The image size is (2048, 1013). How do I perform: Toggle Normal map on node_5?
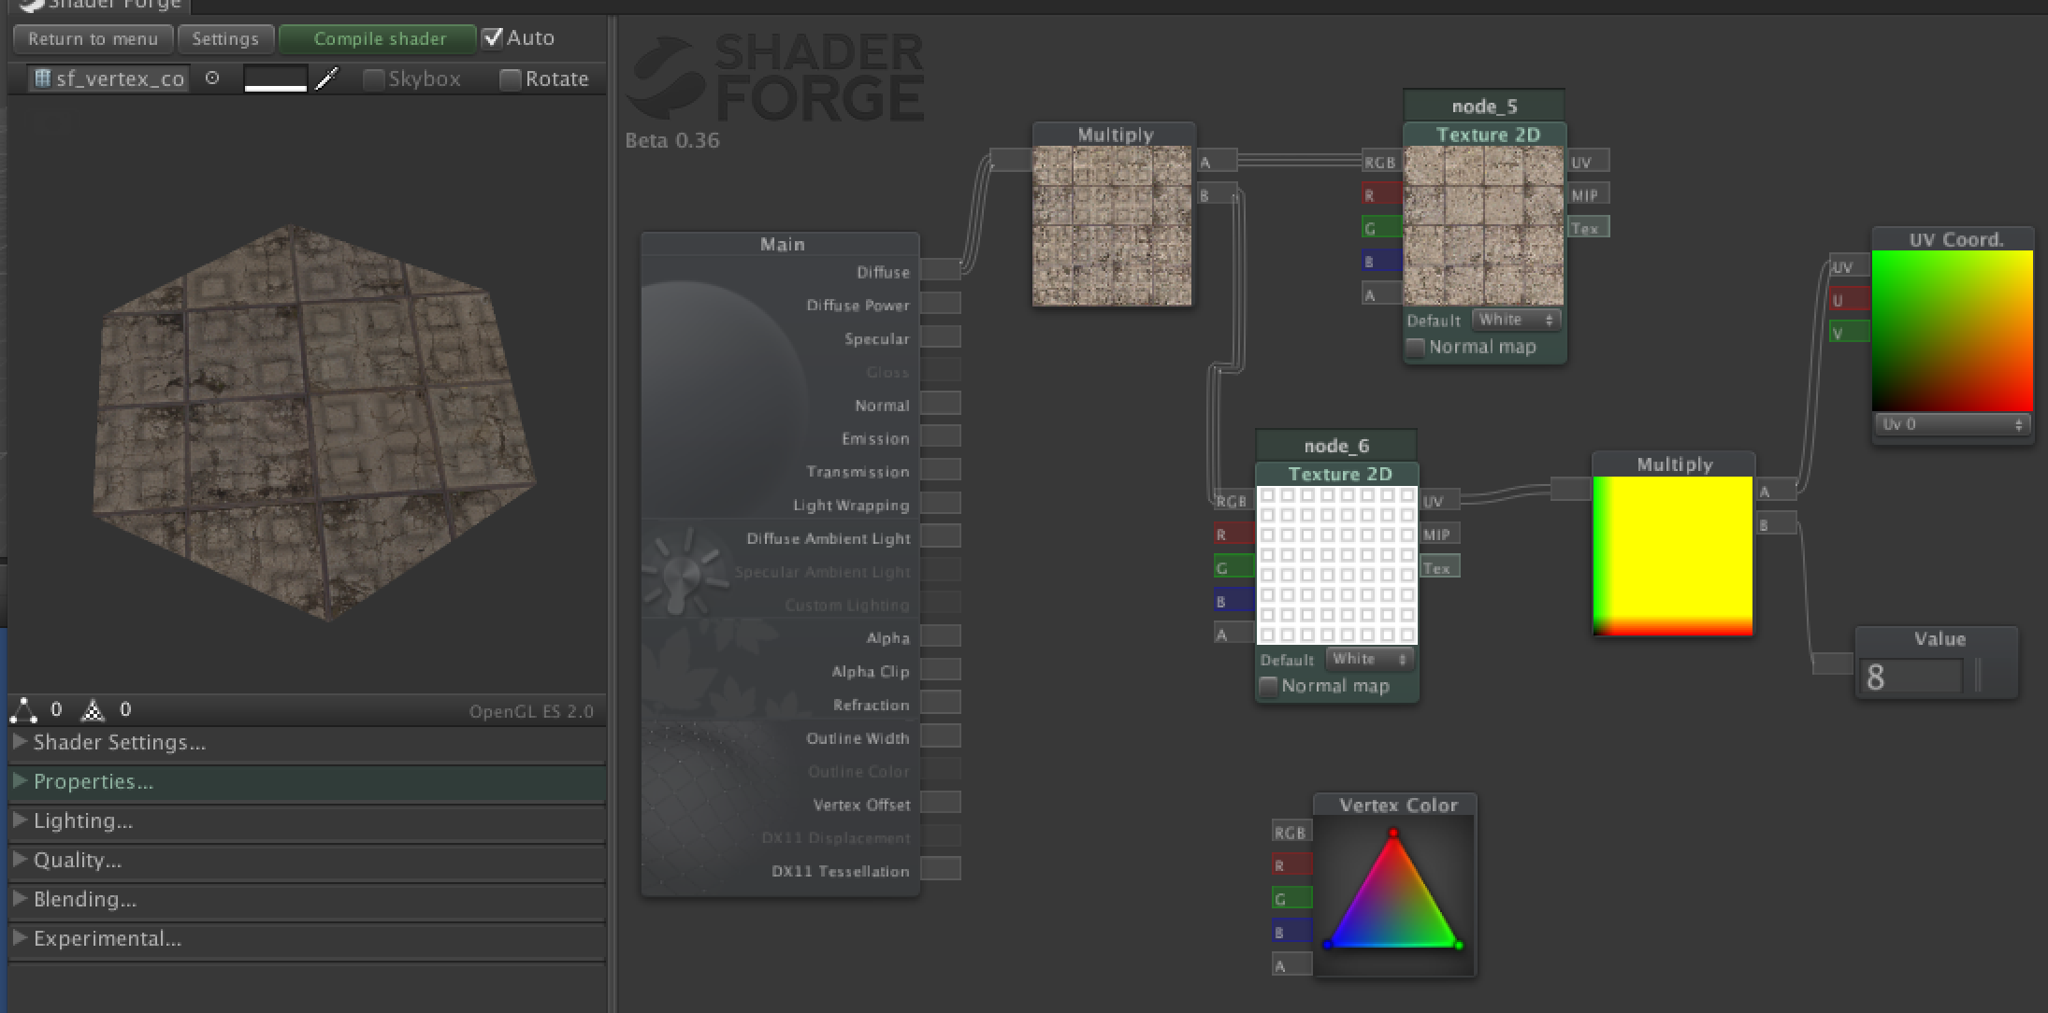(x=1416, y=348)
